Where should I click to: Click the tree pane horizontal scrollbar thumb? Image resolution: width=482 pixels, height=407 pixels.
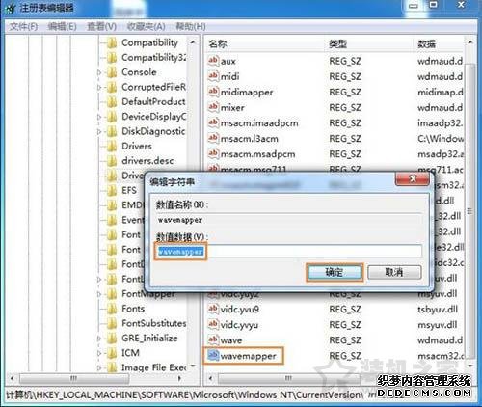pos(74,378)
